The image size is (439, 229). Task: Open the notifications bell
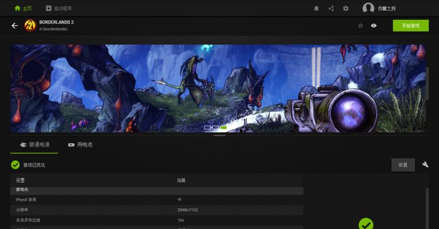[316, 9]
